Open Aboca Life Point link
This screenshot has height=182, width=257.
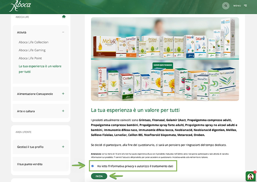[30, 58]
